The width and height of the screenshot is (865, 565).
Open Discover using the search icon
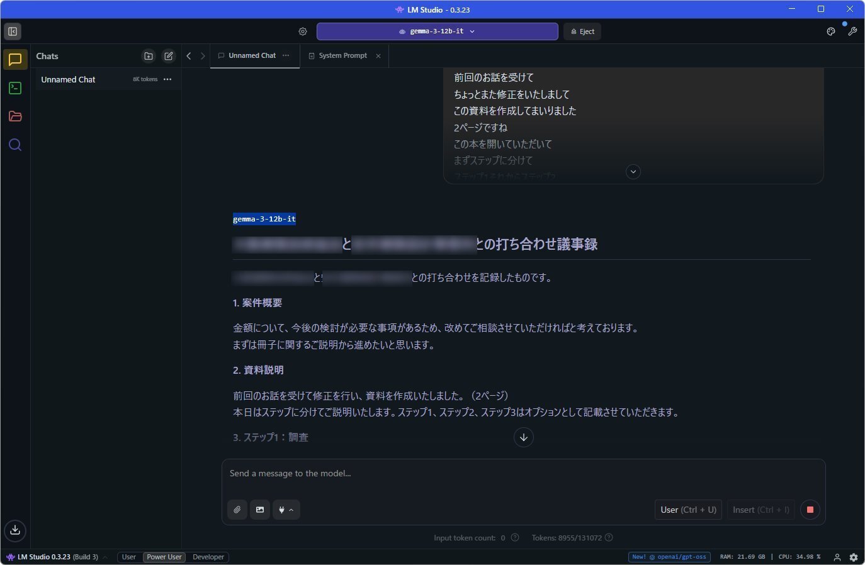point(15,145)
